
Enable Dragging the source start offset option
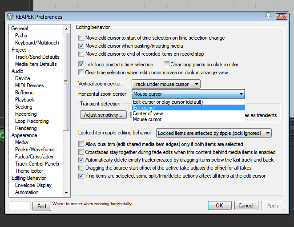[81, 168]
